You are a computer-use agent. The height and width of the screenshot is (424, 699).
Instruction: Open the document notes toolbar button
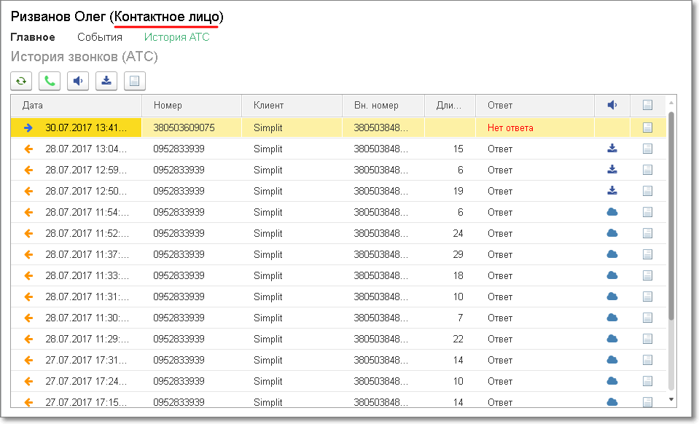[x=135, y=81]
